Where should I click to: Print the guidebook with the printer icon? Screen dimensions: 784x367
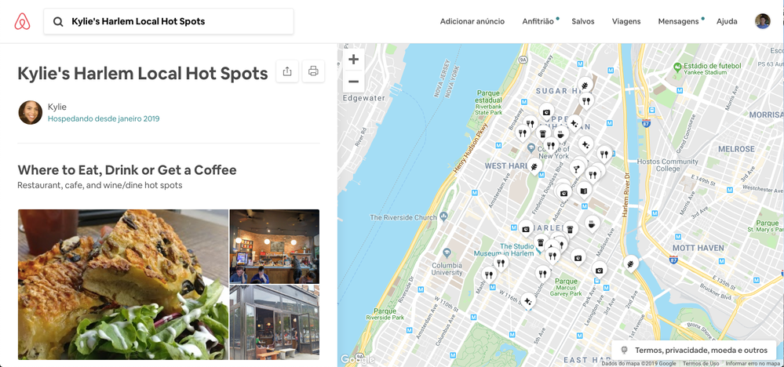tap(313, 72)
